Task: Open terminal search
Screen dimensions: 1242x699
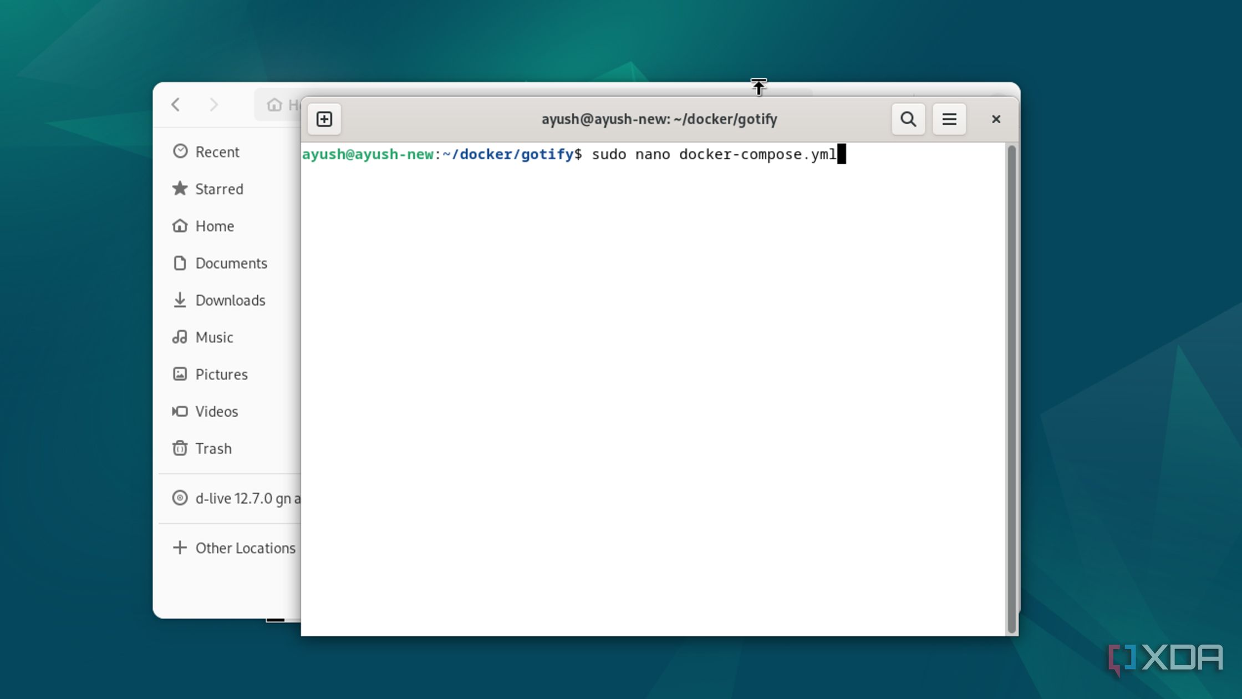Action: pyautogui.click(x=908, y=119)
